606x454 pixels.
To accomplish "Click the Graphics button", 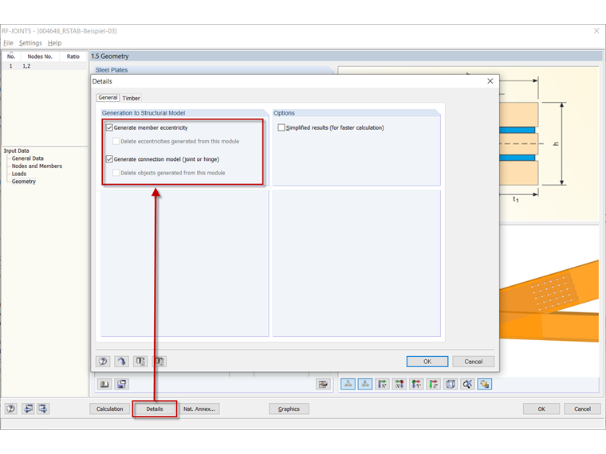I will tap(289, 409).
